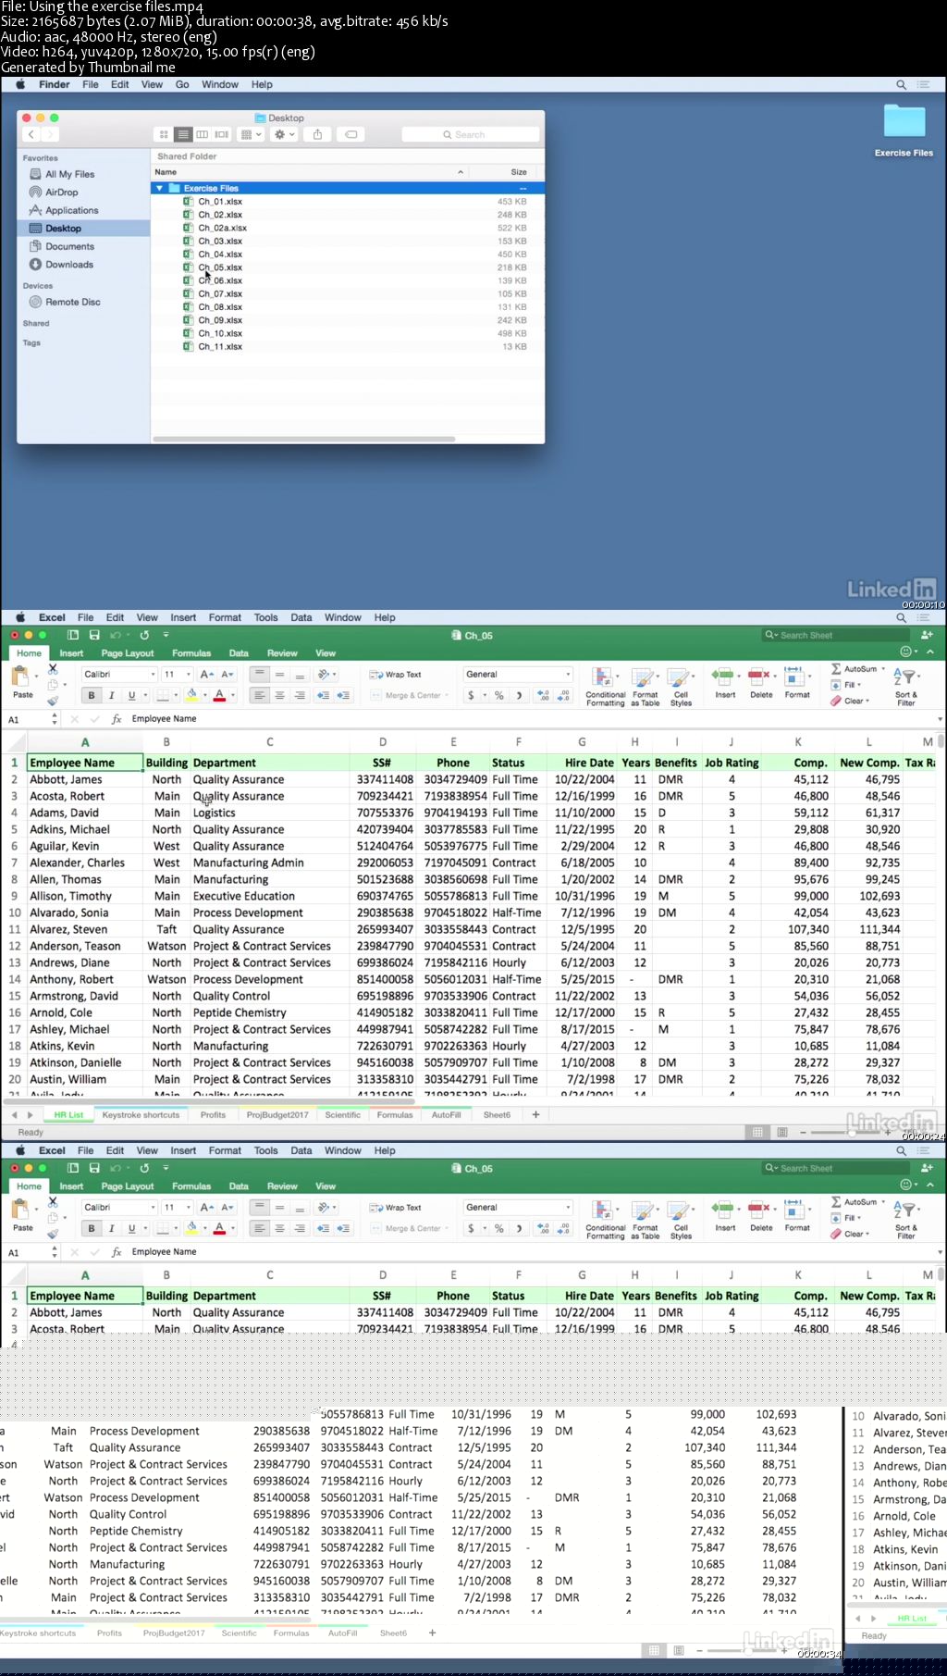
Task: Apply percent style in the 00:00:24 Excel frame
Action: (499, 695)
